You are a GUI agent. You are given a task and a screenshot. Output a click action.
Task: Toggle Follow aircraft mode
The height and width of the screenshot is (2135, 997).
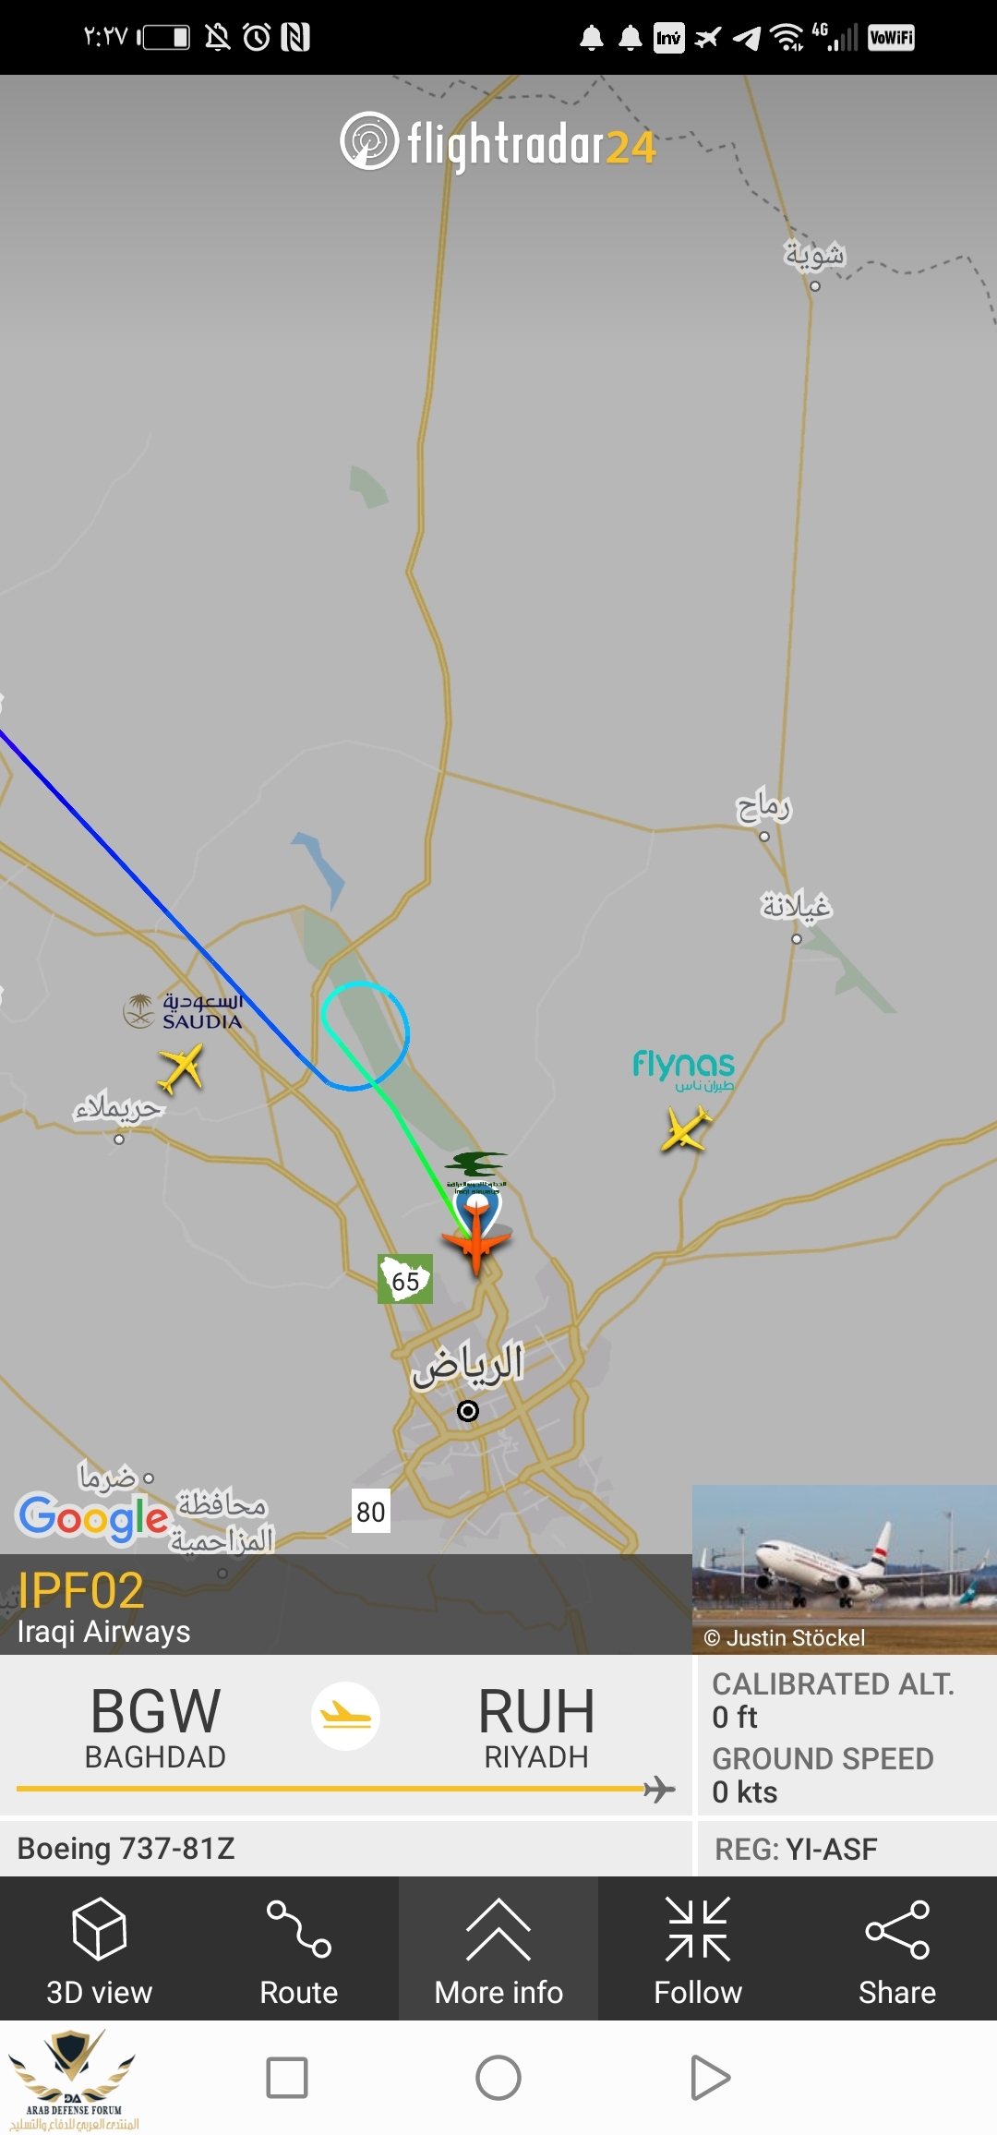[698, 1948]
